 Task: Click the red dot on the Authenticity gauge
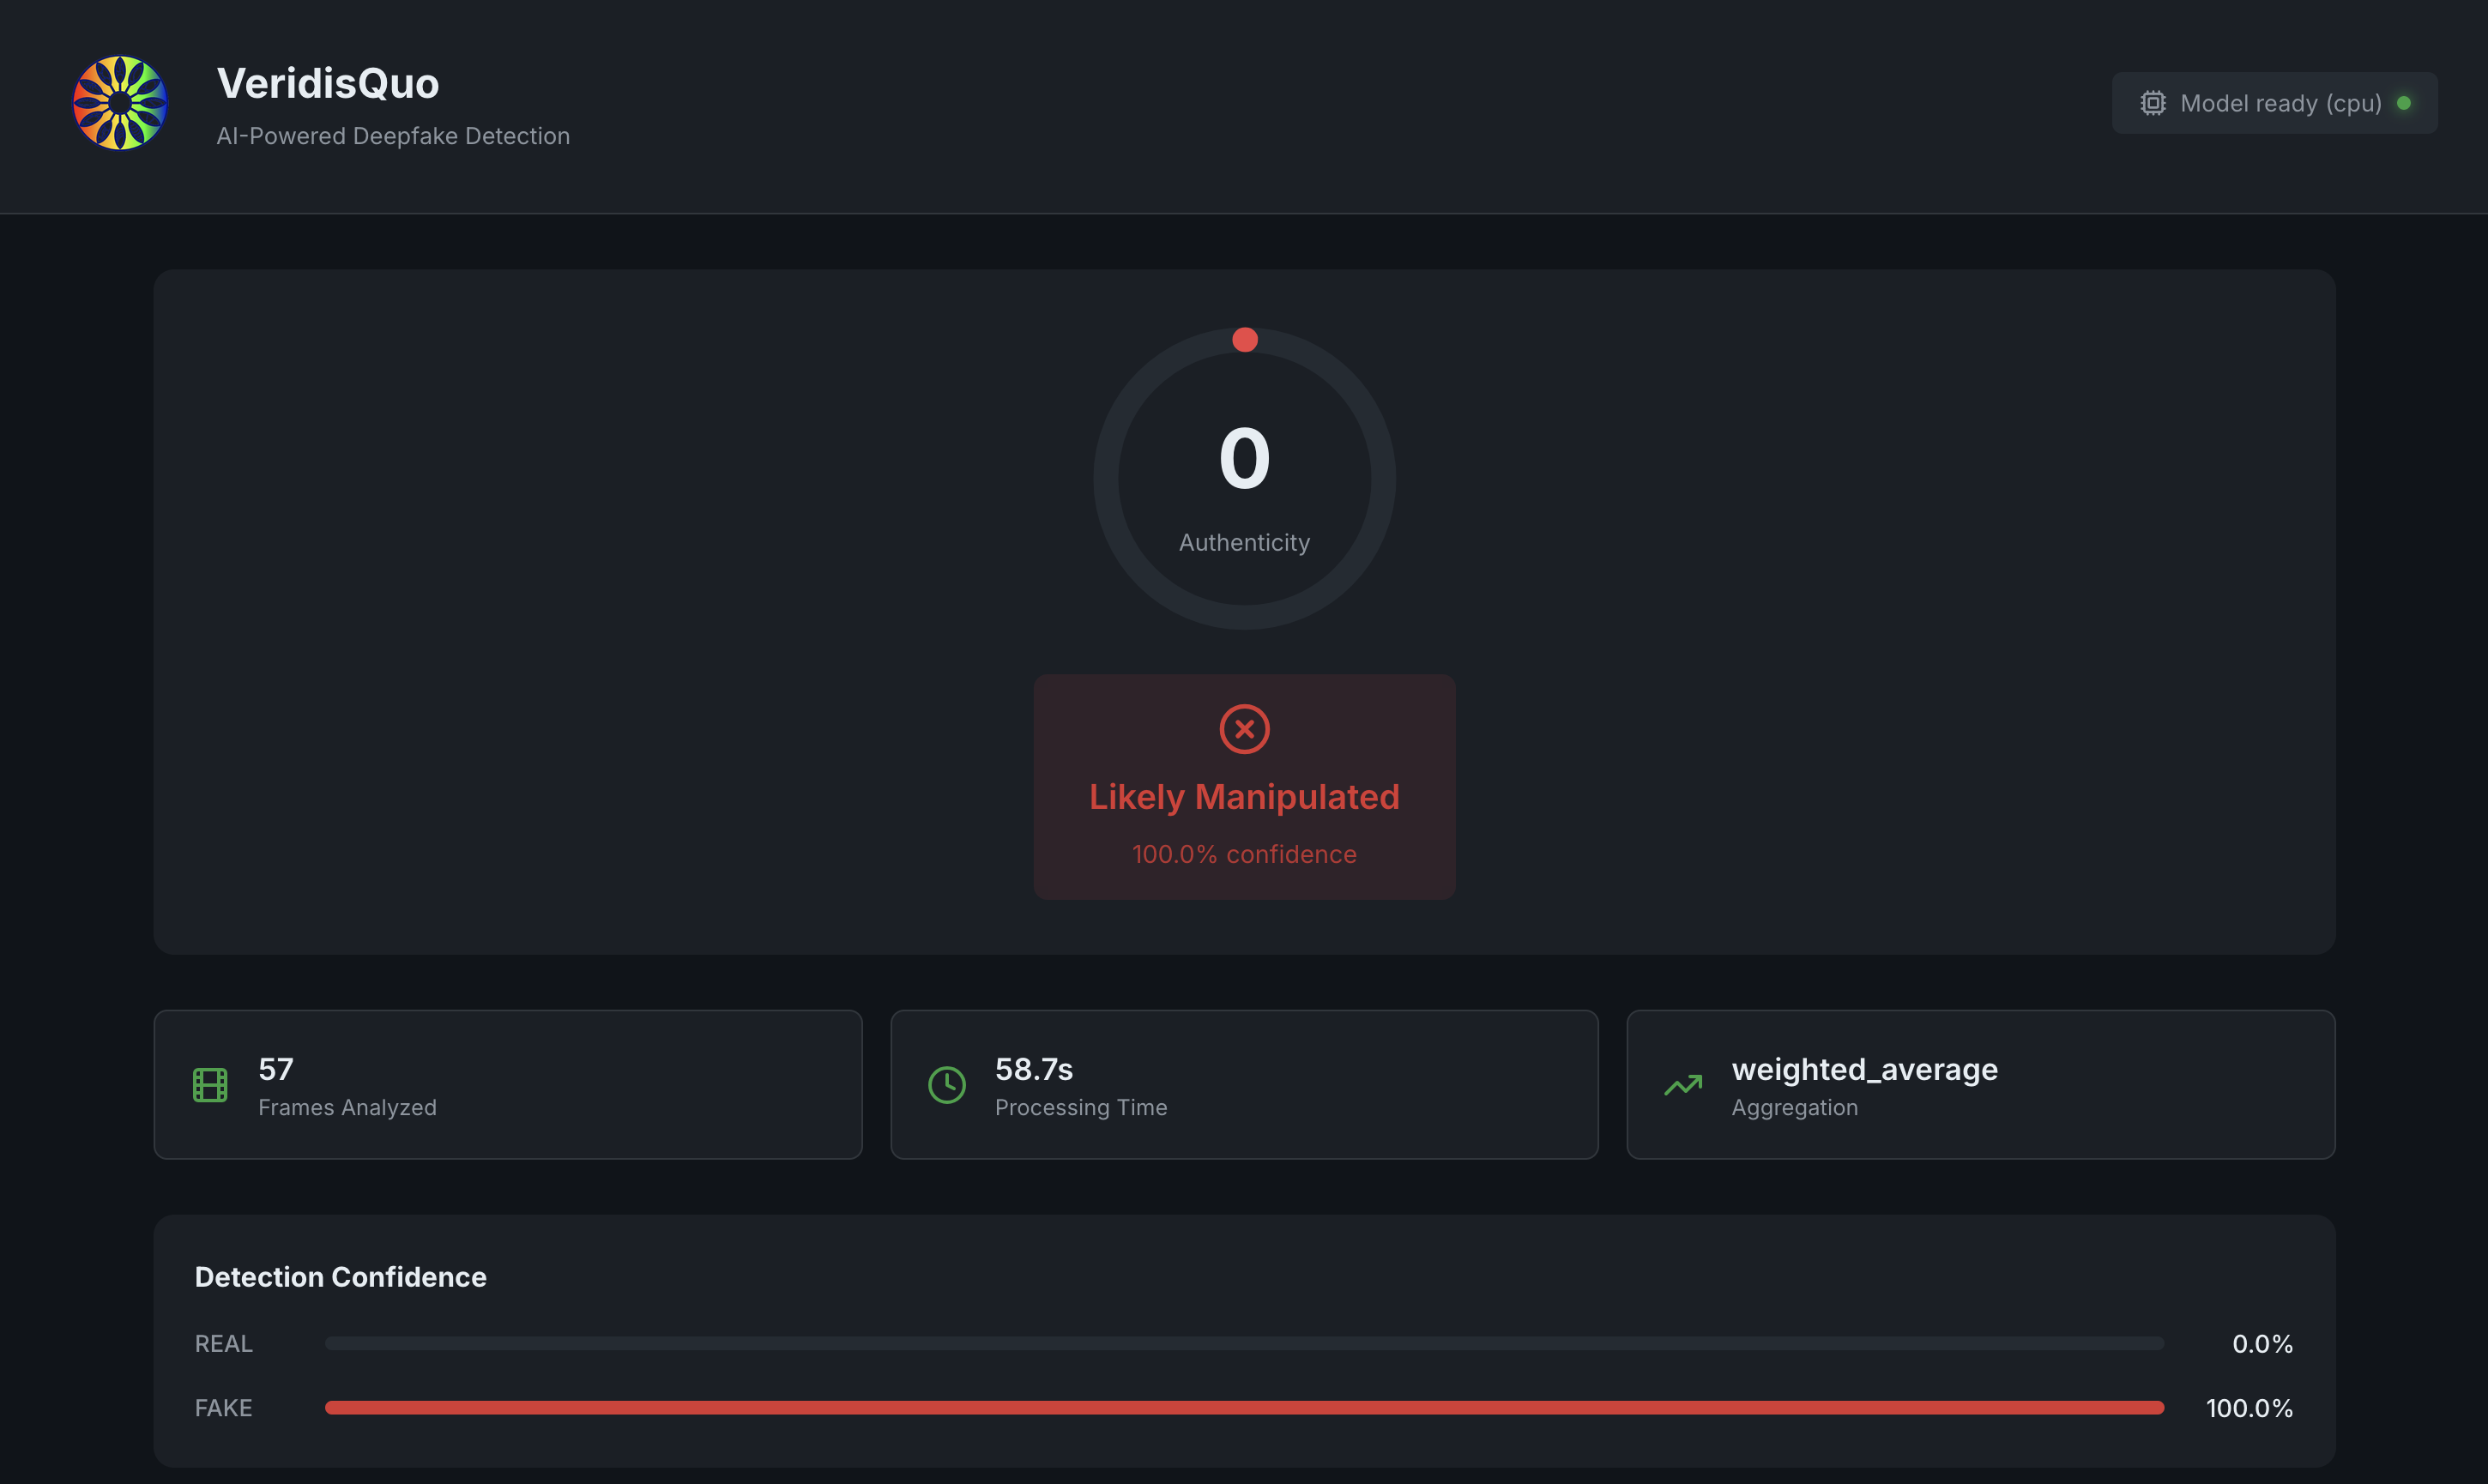pos(1245,339)
